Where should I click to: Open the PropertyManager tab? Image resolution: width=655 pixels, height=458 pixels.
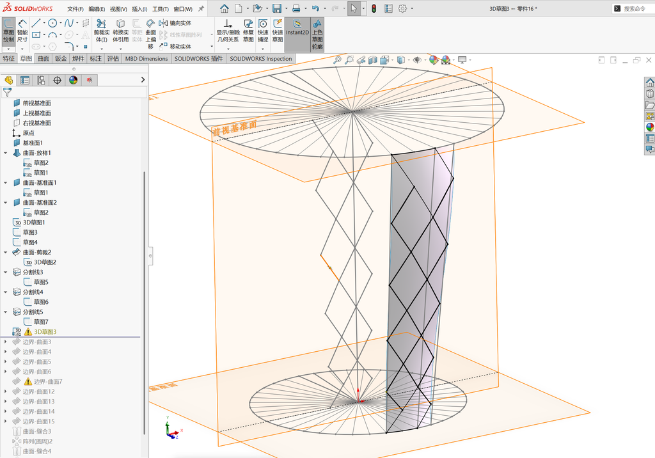click(25, 80)
